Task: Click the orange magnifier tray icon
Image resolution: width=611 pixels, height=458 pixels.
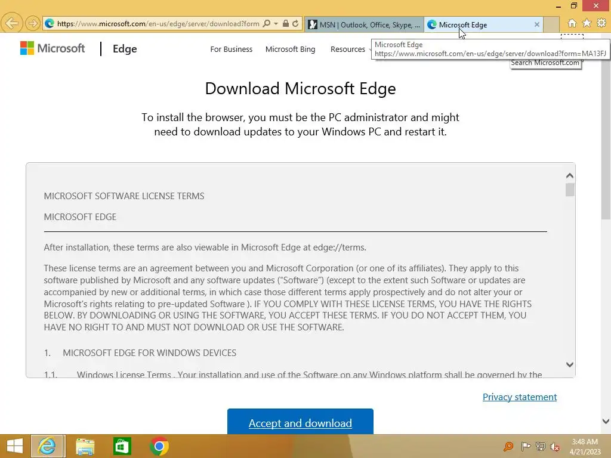Action: pos(508,446)
